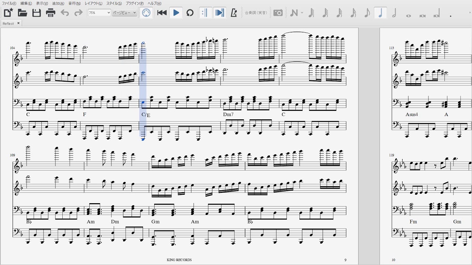
Task: Toggle the metronome during playback
Action: (233, 13)
